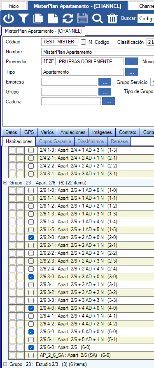Select row 2/6 3-3 : Apart. 2/6 + 3 AD + 3 N
This screenshot has height=368, width=154.
96,300
